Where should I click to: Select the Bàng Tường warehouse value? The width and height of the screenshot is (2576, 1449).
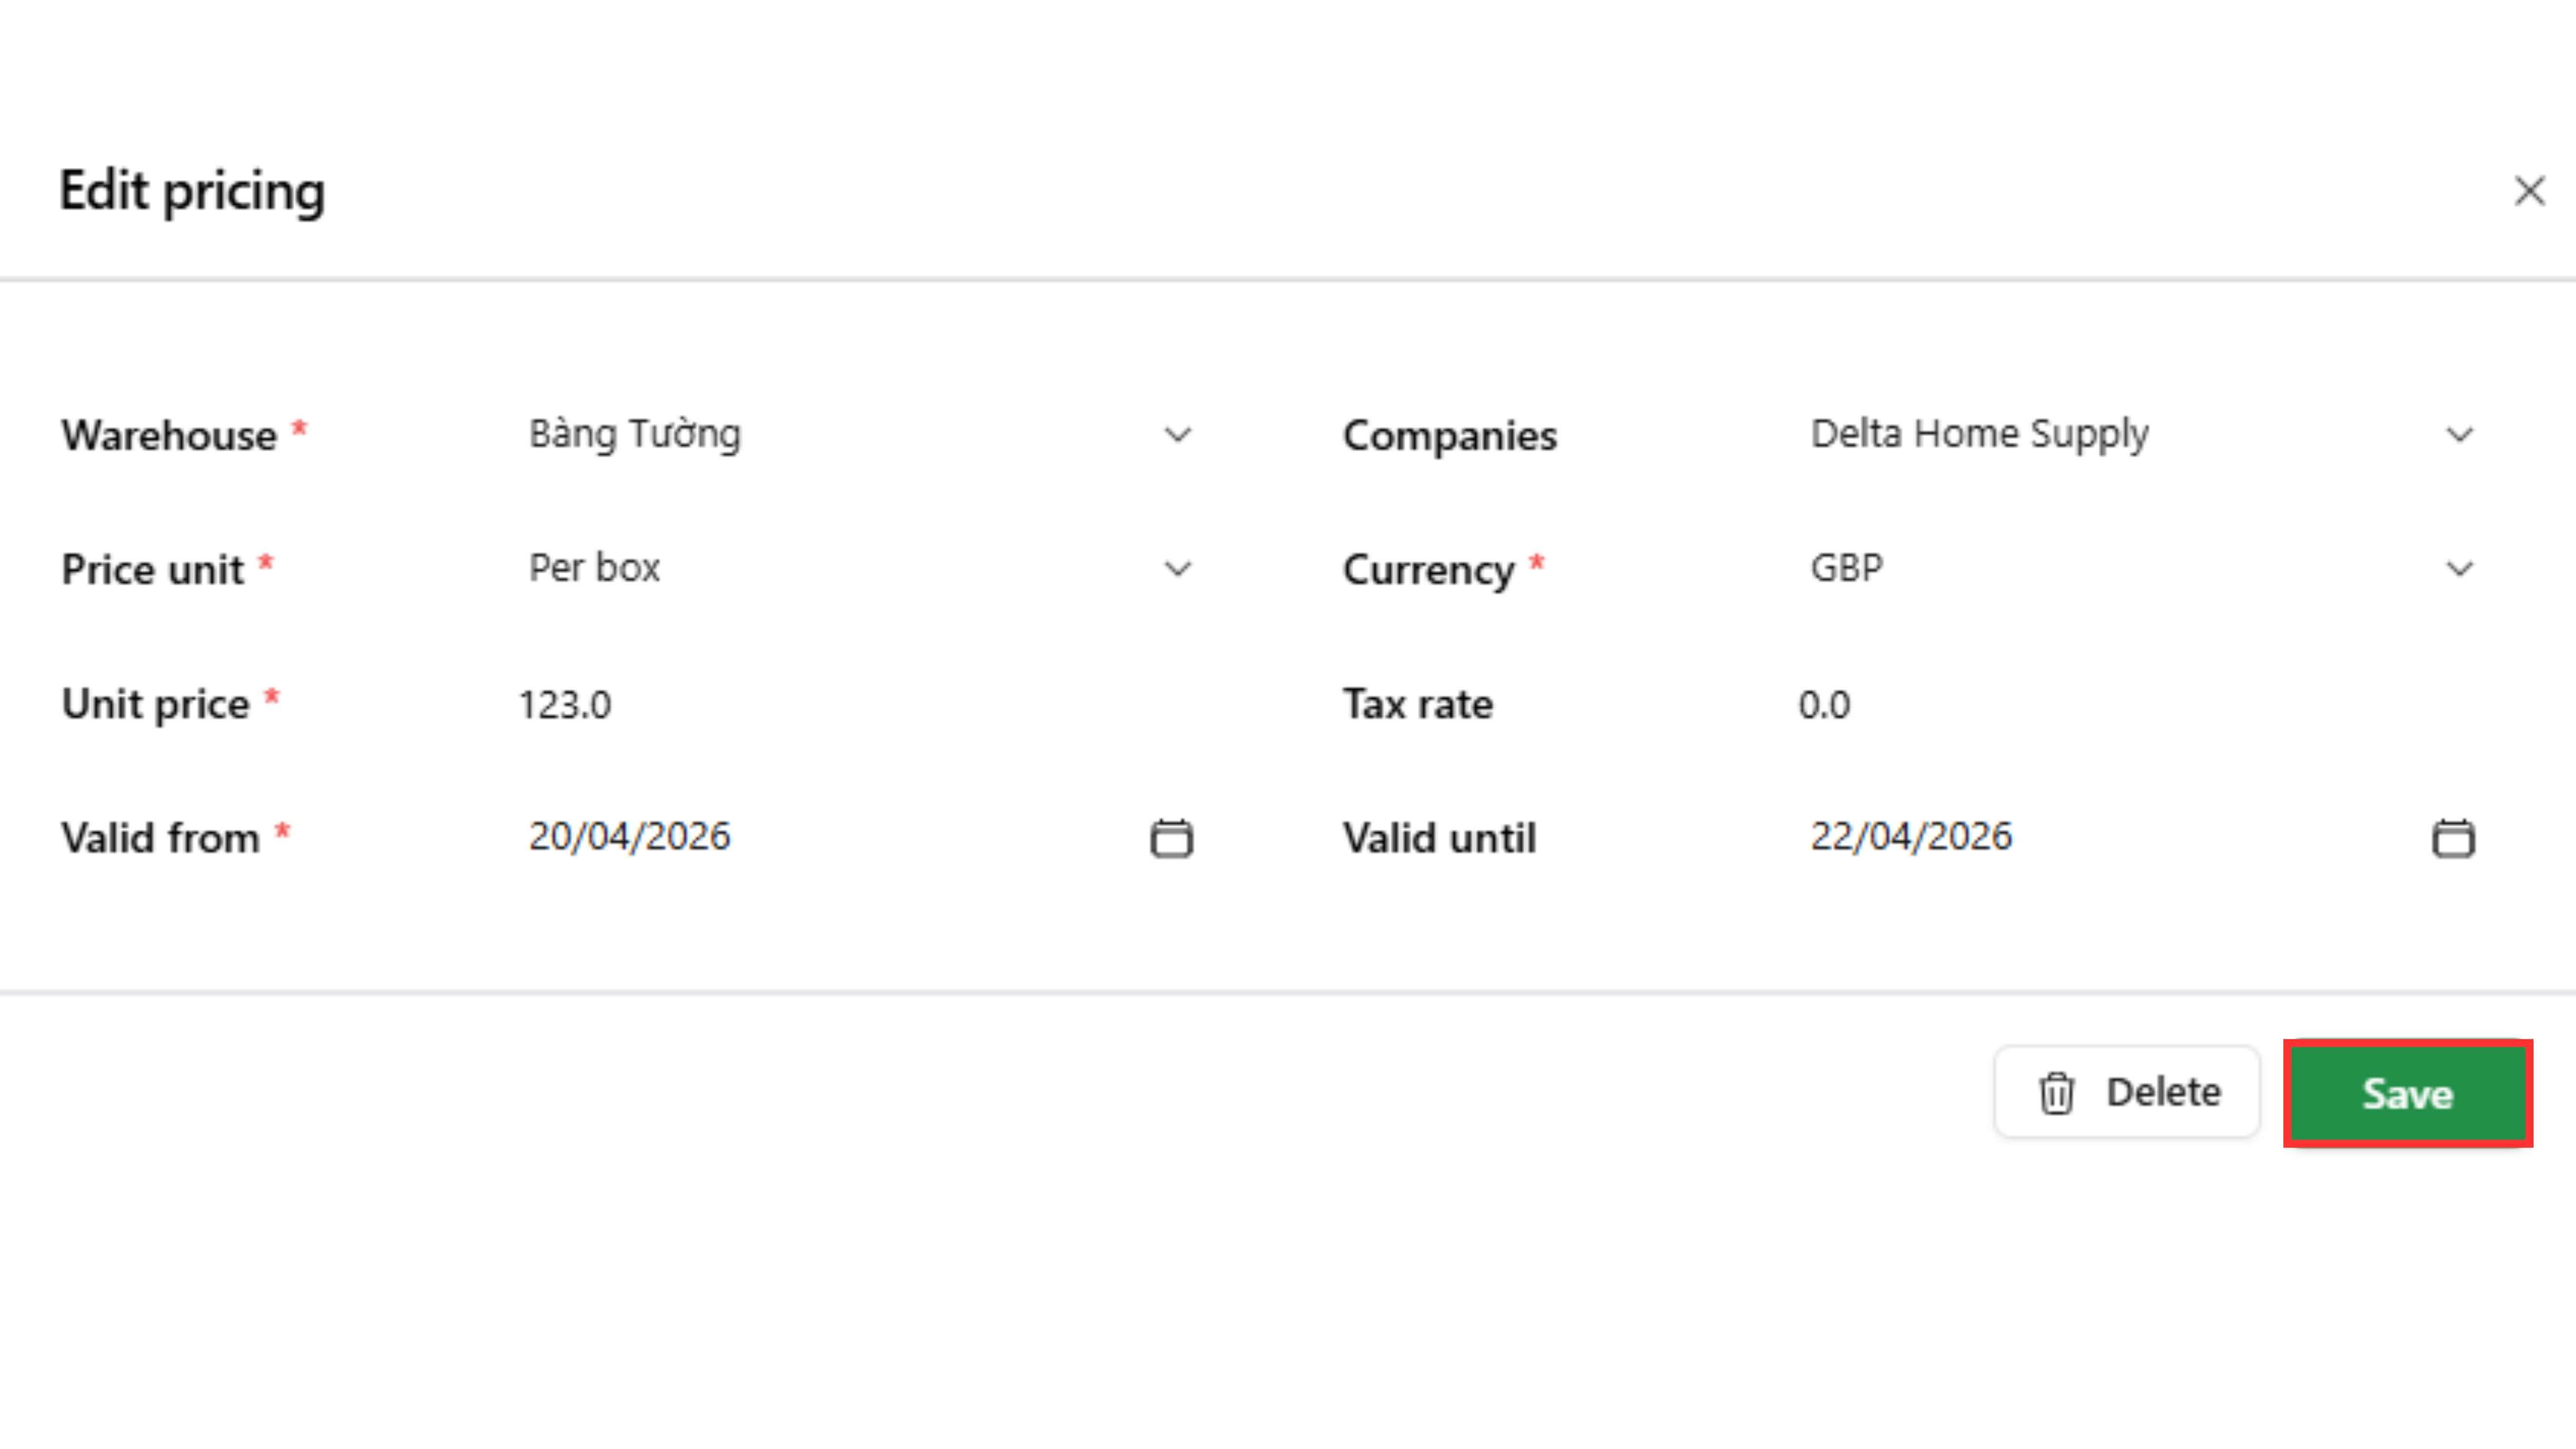click(x=635, y=434)
